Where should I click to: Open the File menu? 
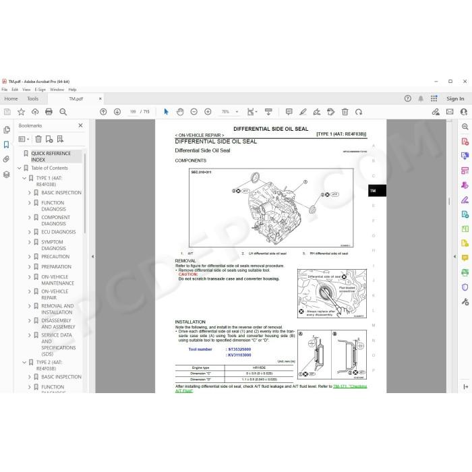5,90
